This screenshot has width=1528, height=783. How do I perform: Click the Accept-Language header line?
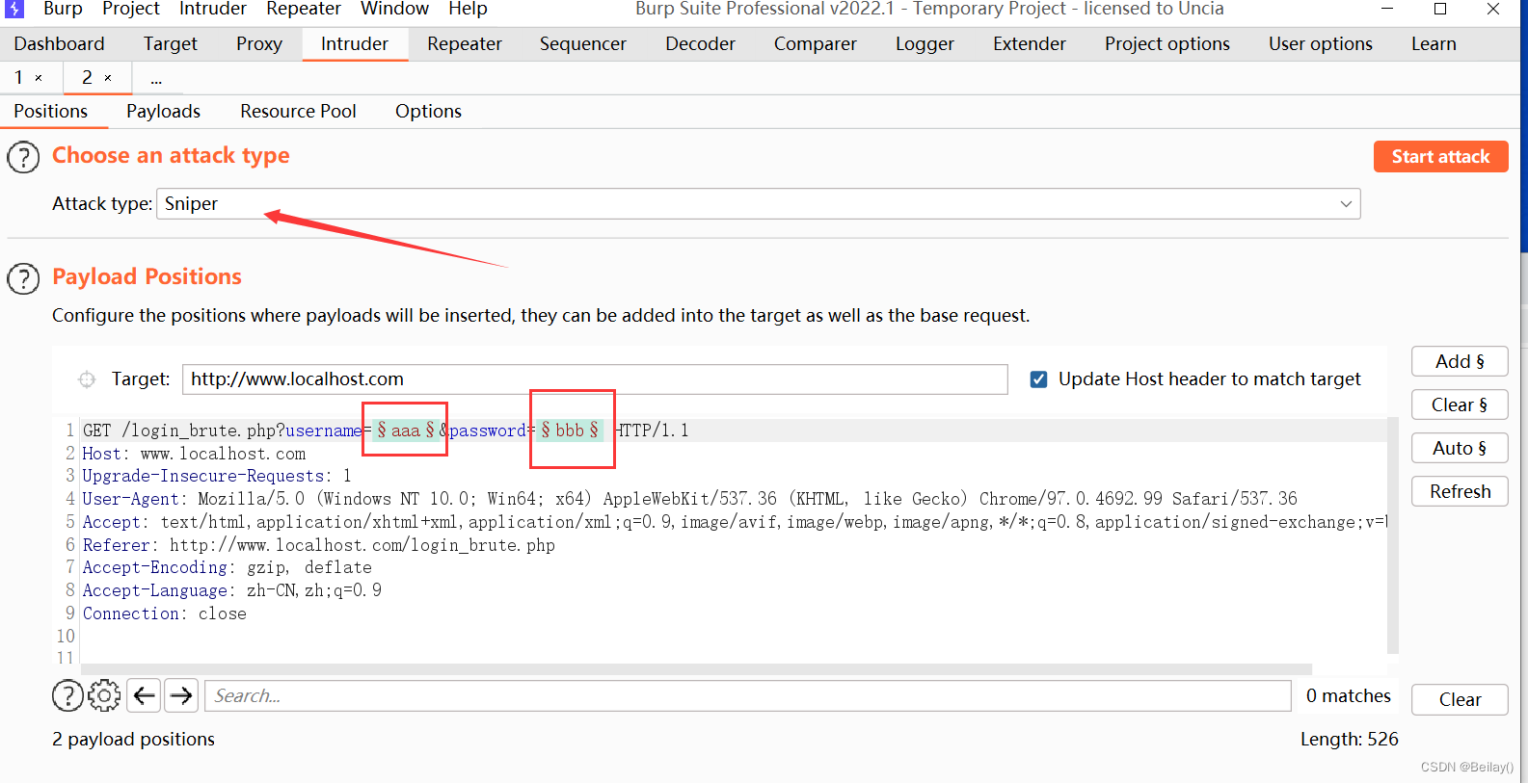[231, 590]
